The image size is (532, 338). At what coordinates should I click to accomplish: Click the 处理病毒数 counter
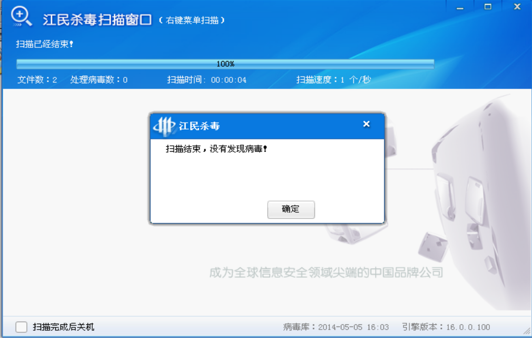[x=99, y=80]
